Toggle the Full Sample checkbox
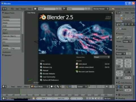Screen dimensions: 136x102 117,90
